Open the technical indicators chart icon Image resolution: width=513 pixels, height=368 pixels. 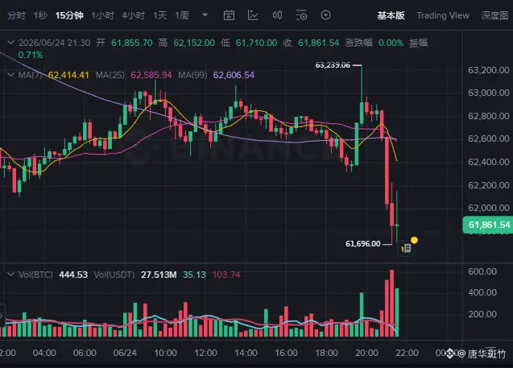[x=253, y=15]
